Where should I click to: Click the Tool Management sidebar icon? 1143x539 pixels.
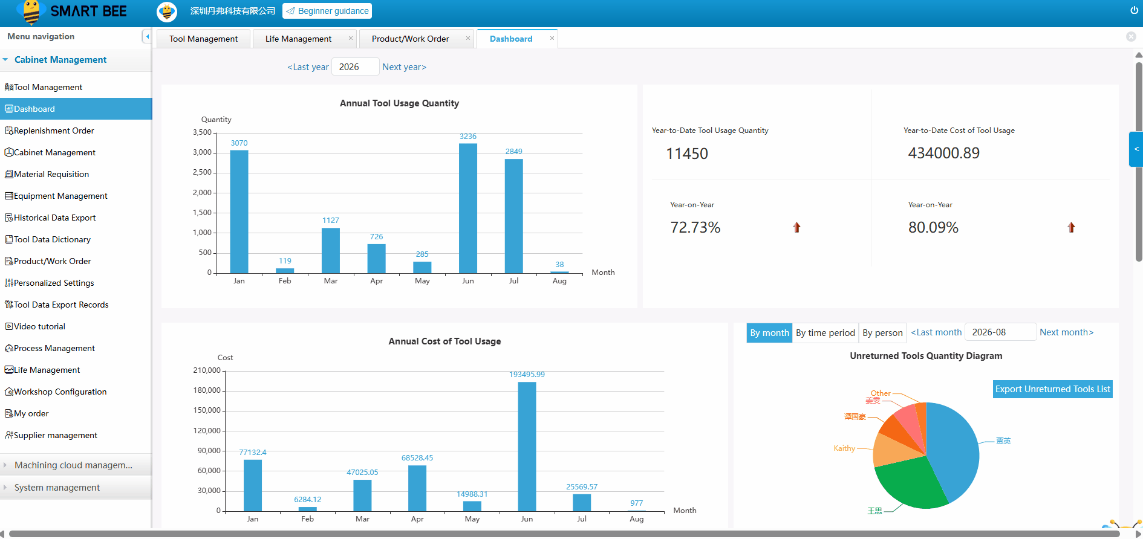(9, 87)
